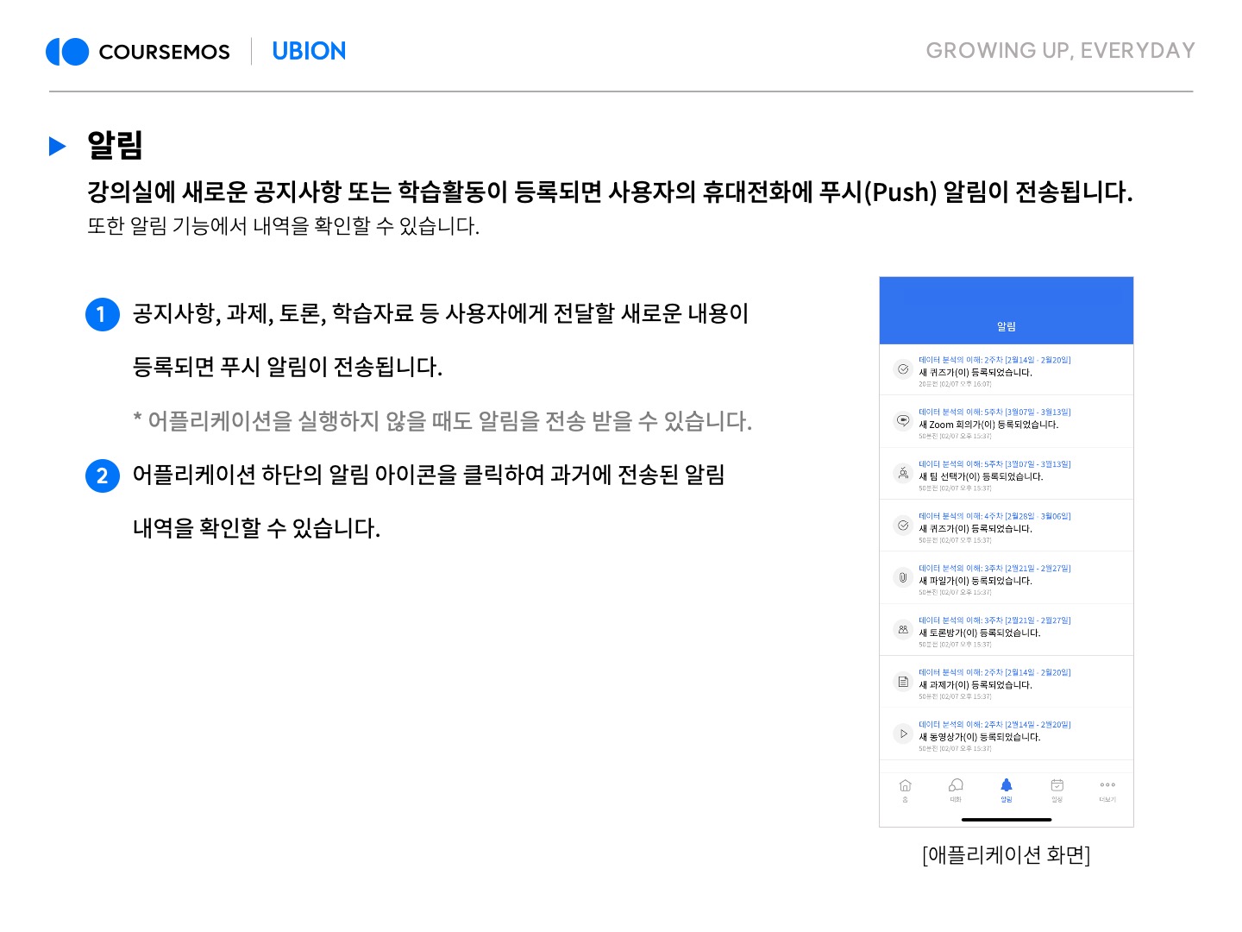This screenshot has width=1242, height=932.
Task: Click the assignment (과제) document icon
Action: (x=902, y=682)
